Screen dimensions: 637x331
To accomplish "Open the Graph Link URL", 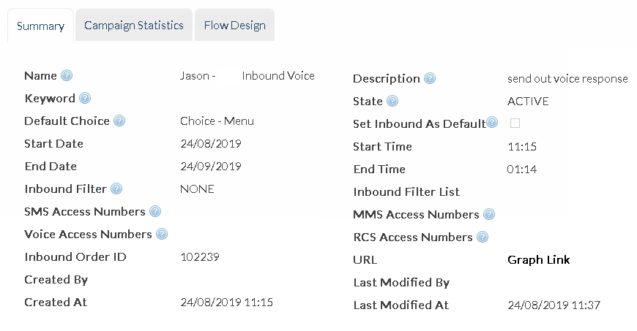I will point(538,260).
